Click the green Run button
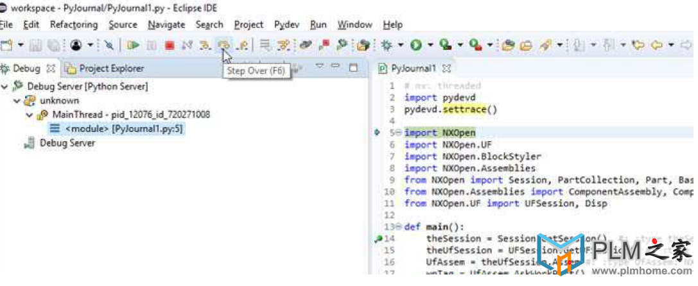 tap(415, 44)
